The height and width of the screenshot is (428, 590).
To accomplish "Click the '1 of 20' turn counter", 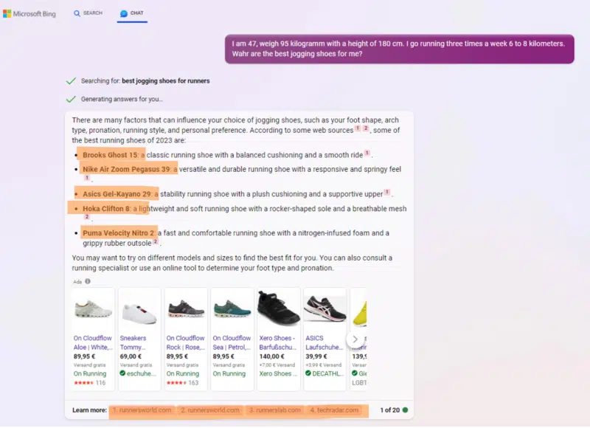I will 390,410.
